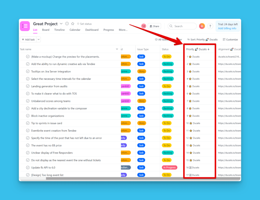
Task: Open project info via the info icon
Action: (x=67, y=24)
